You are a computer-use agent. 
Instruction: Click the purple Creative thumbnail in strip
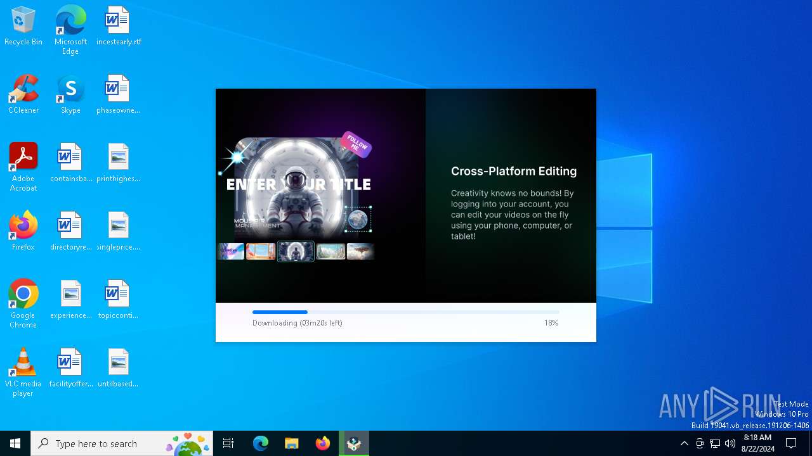point(231,251)
